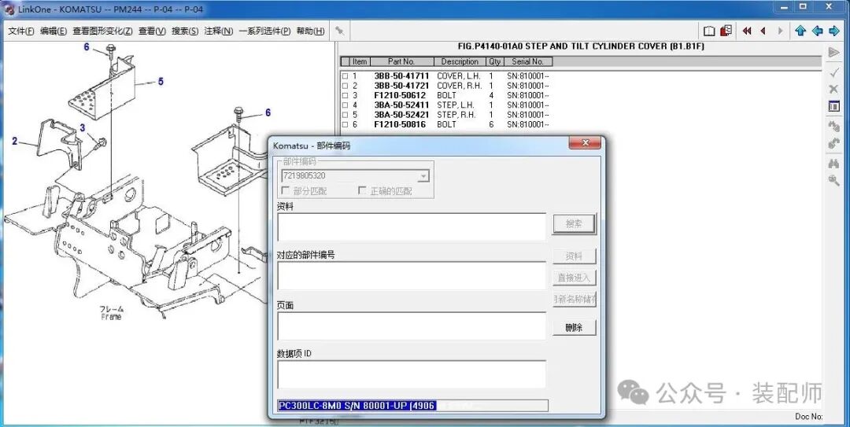Tick checkbox for item 6 BOLT F1210-50816

[x=345, y=125]
